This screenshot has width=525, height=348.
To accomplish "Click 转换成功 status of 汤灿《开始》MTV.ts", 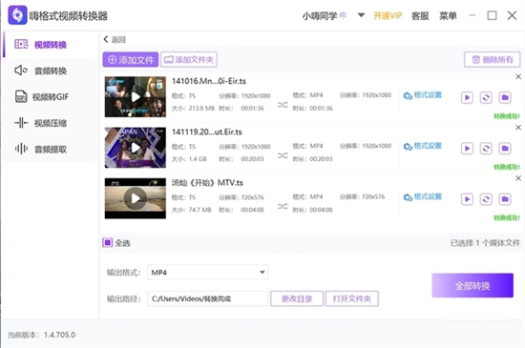I will pyautogui.click(x=507, y=218).
